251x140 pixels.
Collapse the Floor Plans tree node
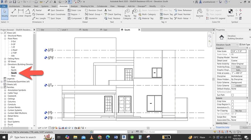tap(5, 38)
